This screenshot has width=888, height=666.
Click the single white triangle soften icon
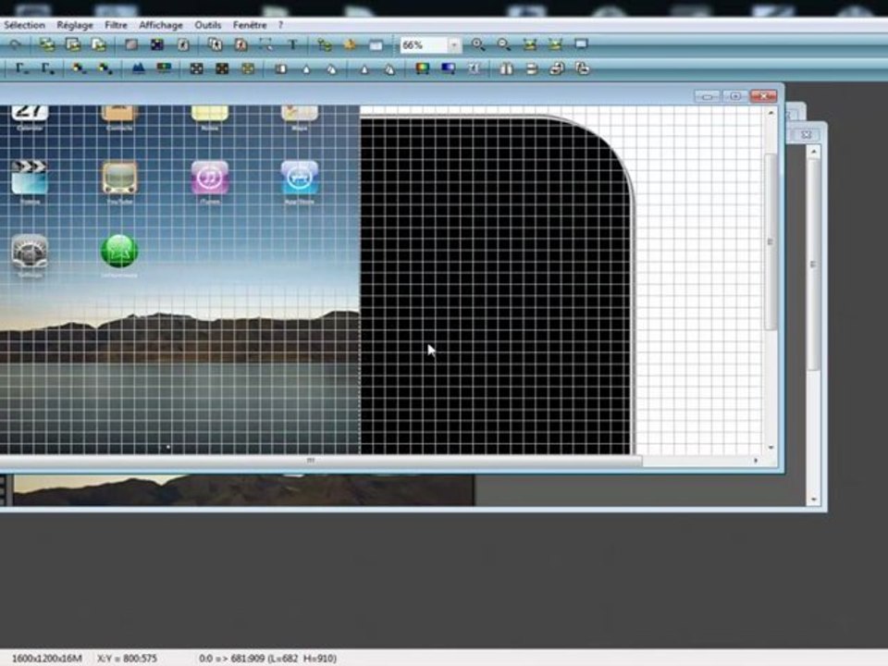pos(306,69)
